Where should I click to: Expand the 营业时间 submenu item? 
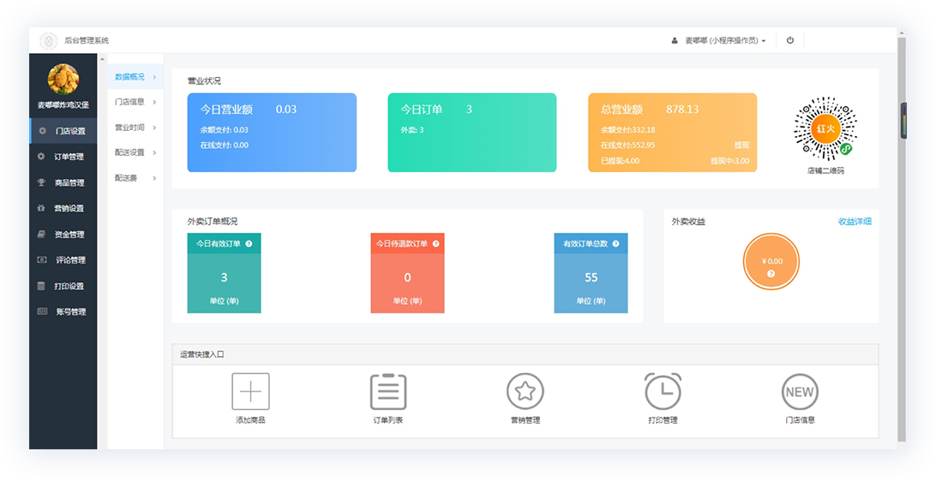pyautogui.click(x=135, y=128)
